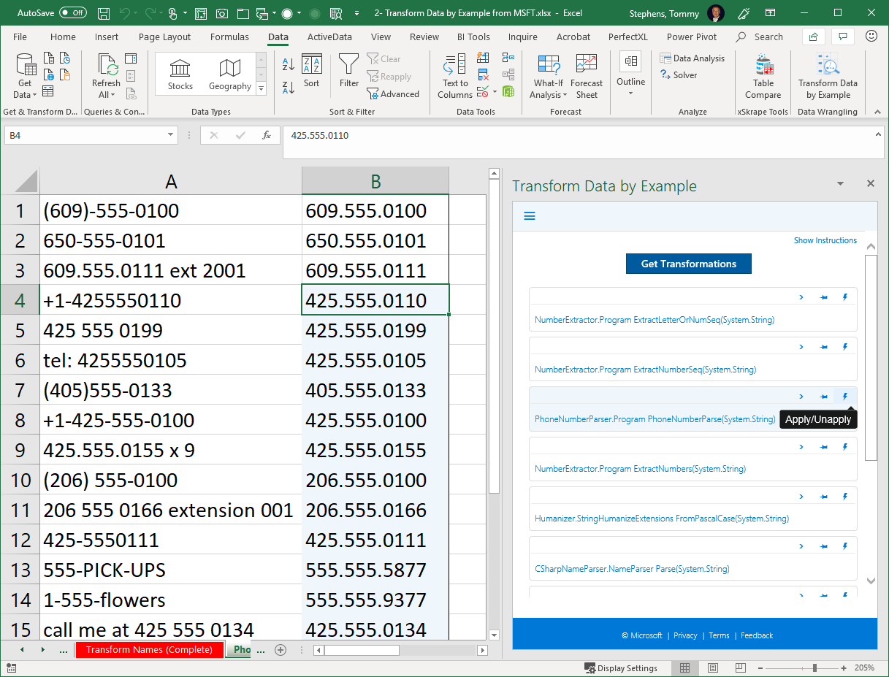Image resolution: width=889 pixels, height=677 pixels.
Task: Open the hamburger menu in task pane
Action: coord(530,216)
